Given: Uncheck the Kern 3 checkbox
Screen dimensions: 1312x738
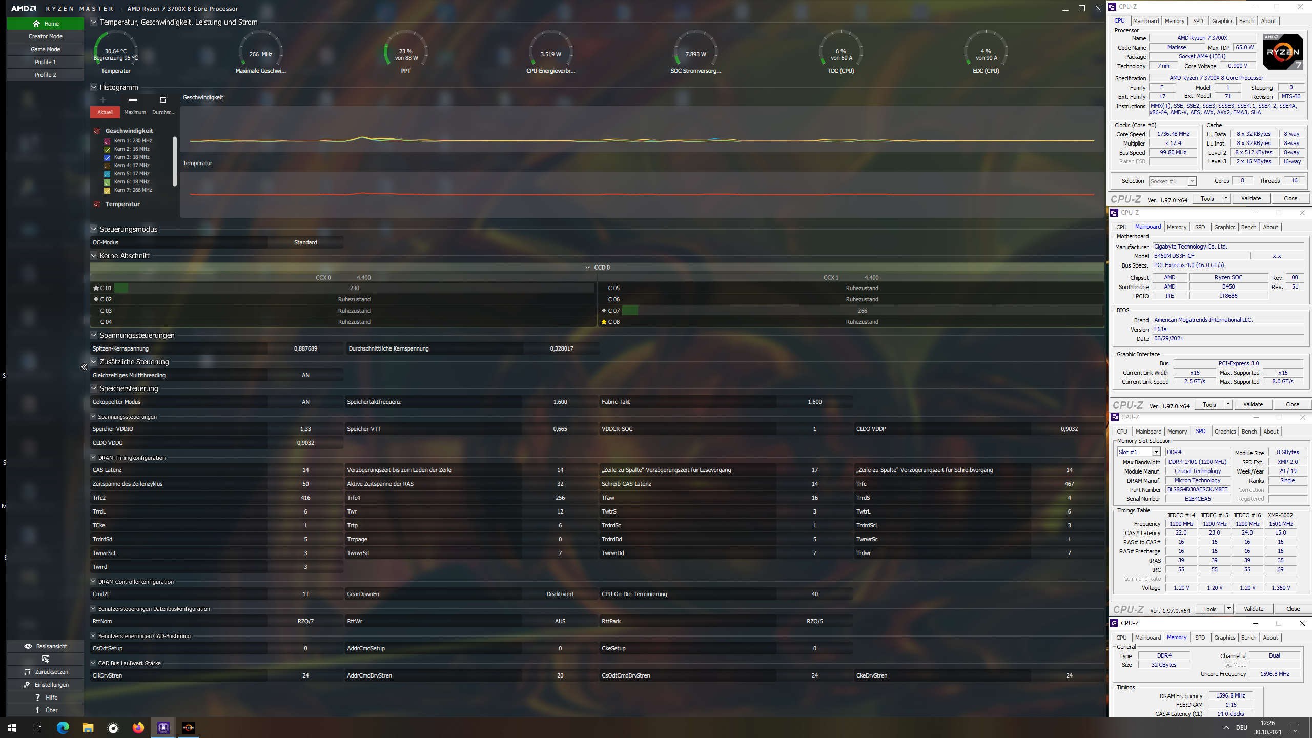Looking at the screenshot, I should pyautogui.click(x=107, y=157).
